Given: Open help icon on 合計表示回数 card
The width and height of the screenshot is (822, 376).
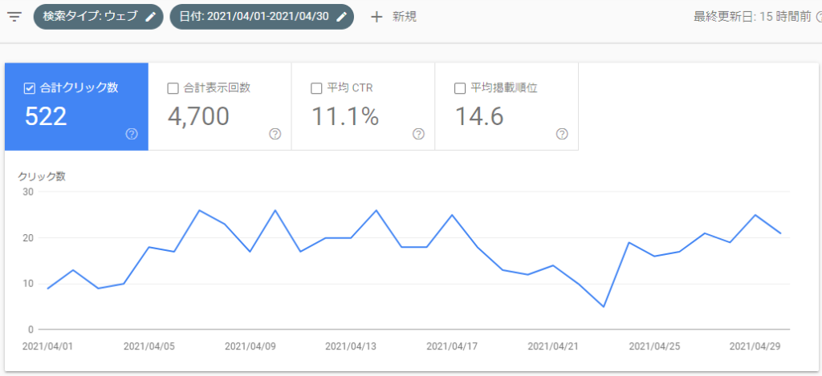Looking at the screenshot, I should [275, 134].
